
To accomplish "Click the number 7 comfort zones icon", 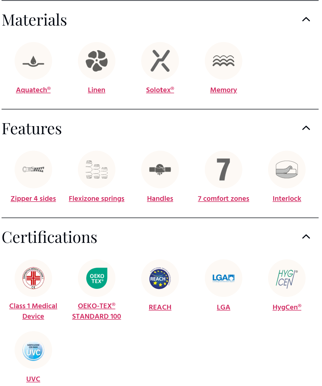I will 224,169.
